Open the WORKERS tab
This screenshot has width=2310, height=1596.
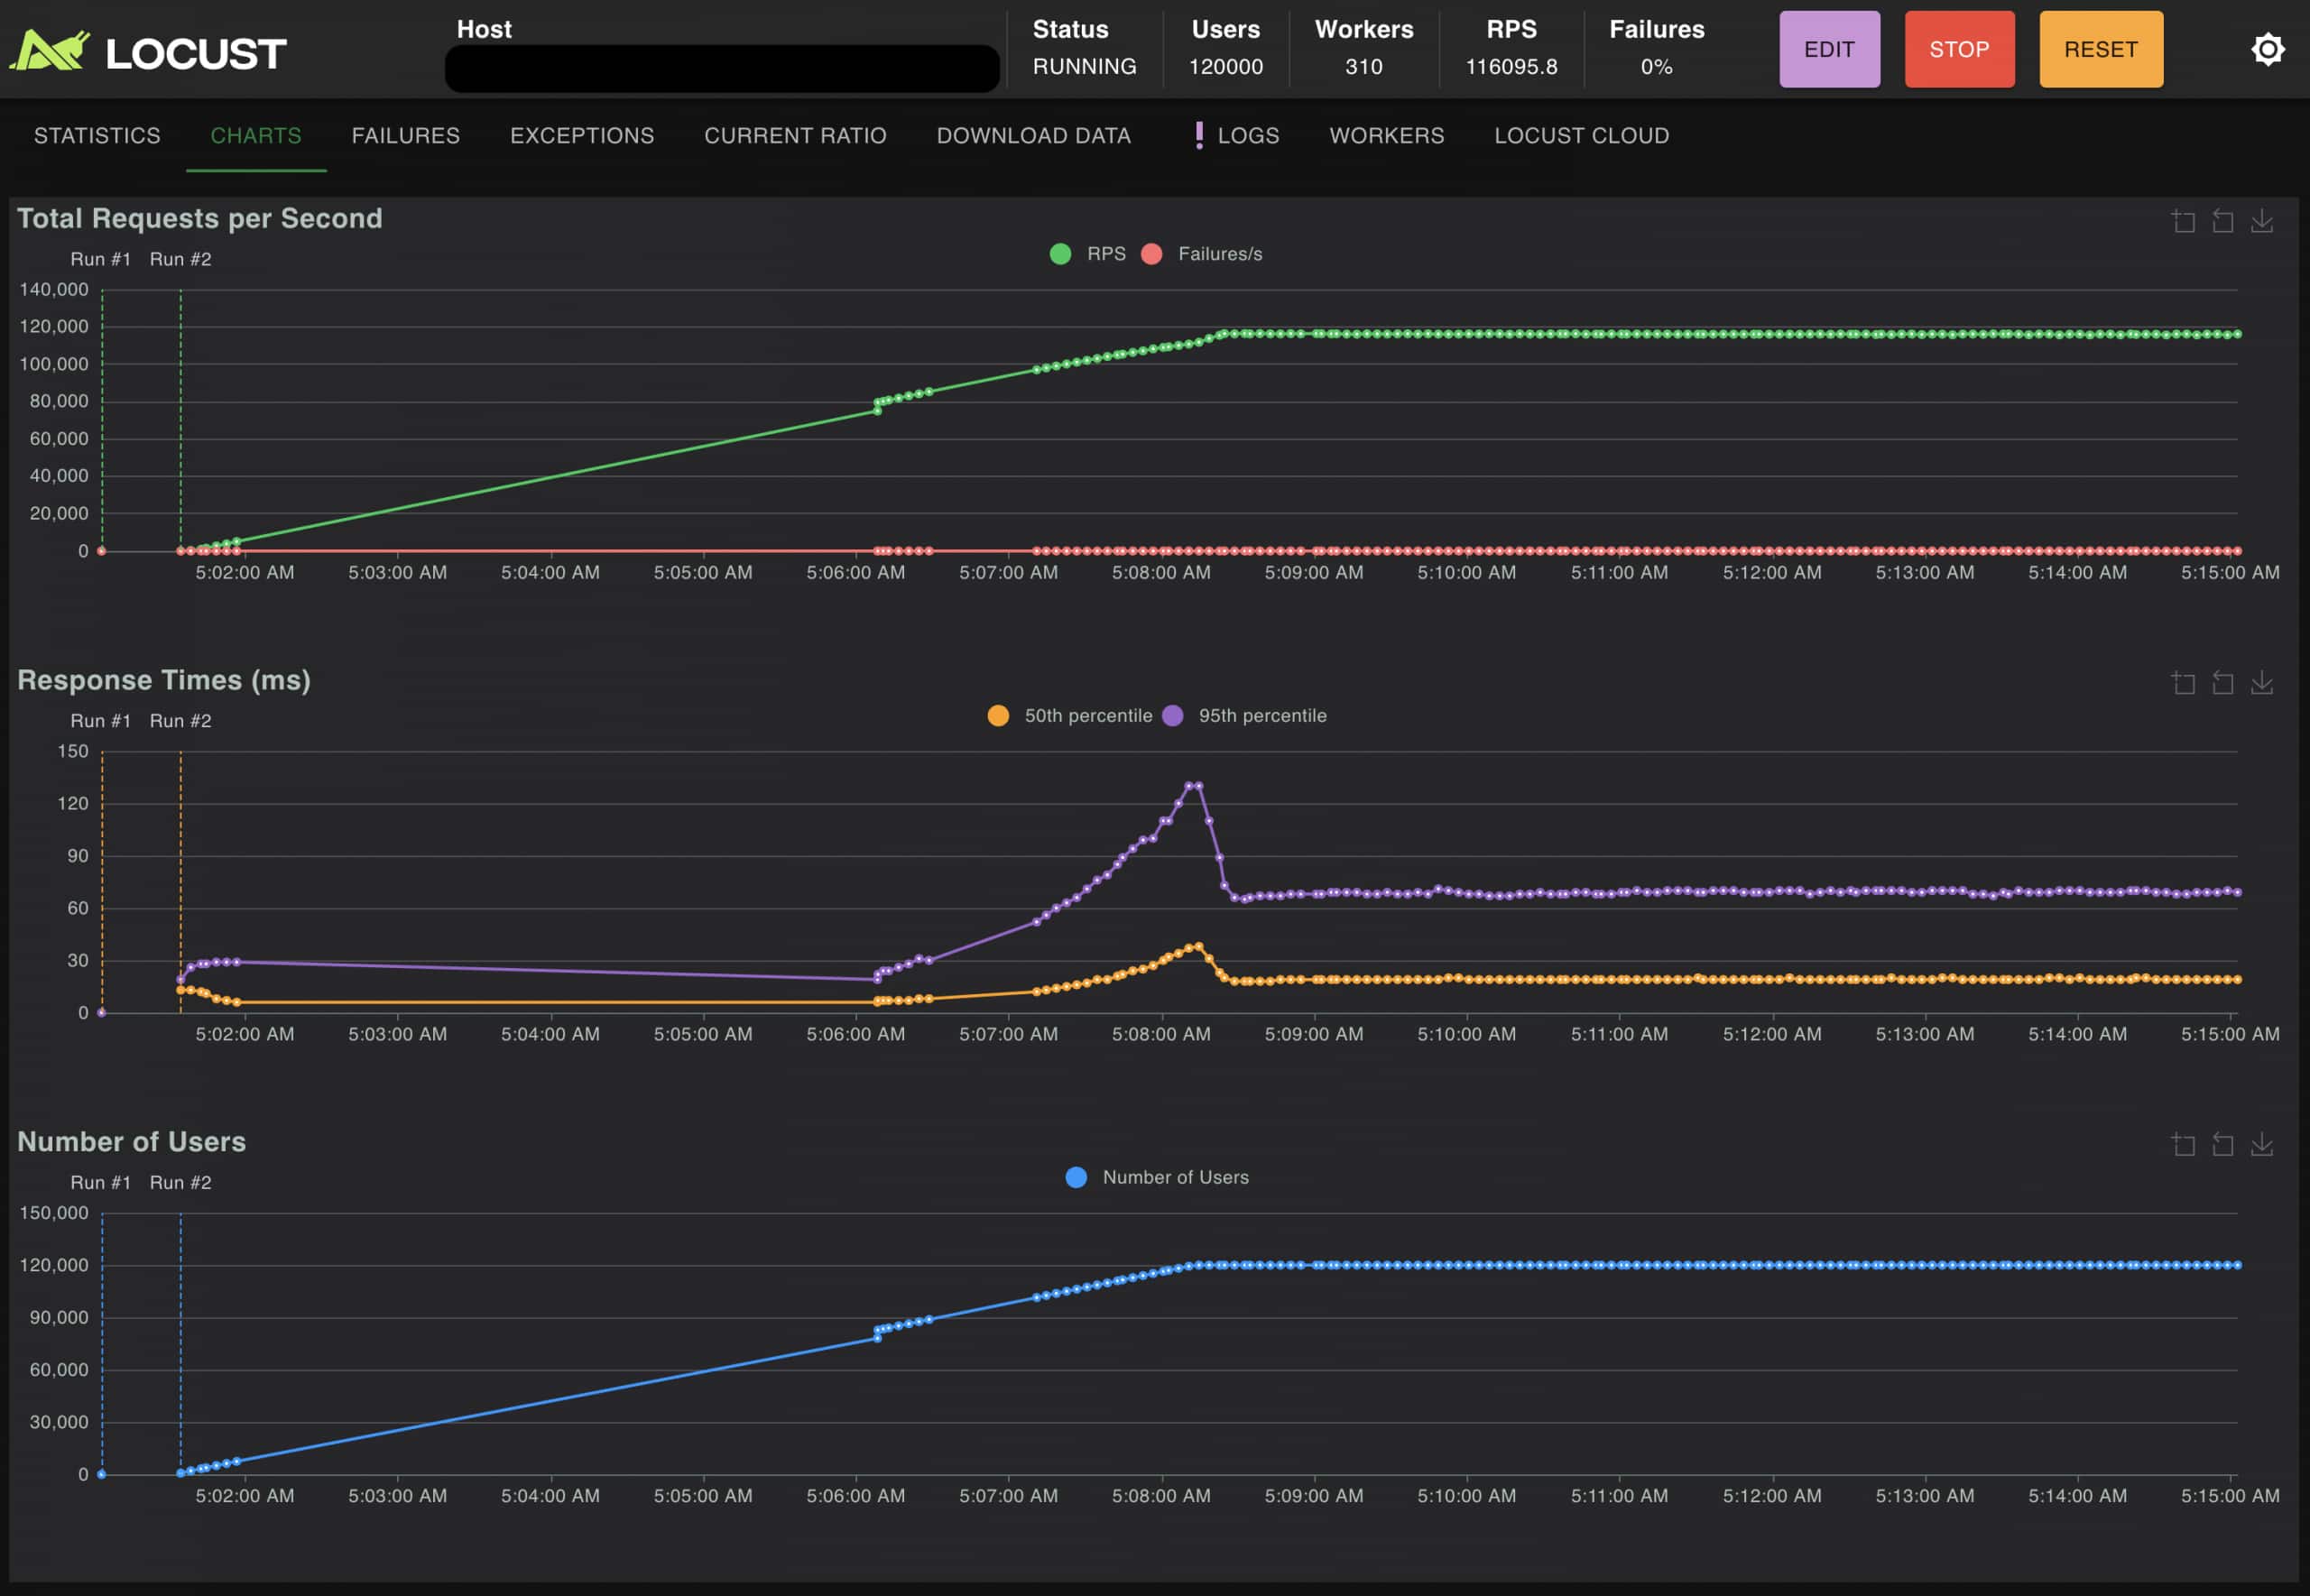point(1386,136)
